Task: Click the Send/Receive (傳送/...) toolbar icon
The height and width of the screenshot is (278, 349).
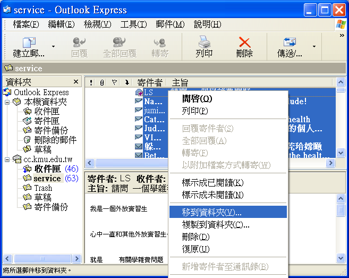Action: click(x=290, y=42)
